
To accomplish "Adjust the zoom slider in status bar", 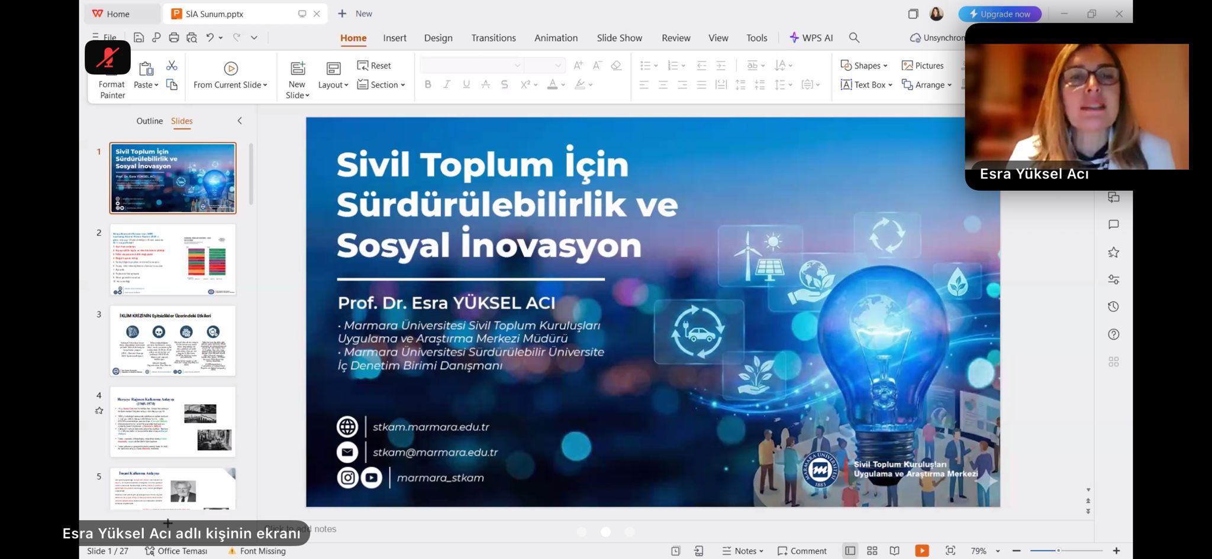I will 1058,551.
